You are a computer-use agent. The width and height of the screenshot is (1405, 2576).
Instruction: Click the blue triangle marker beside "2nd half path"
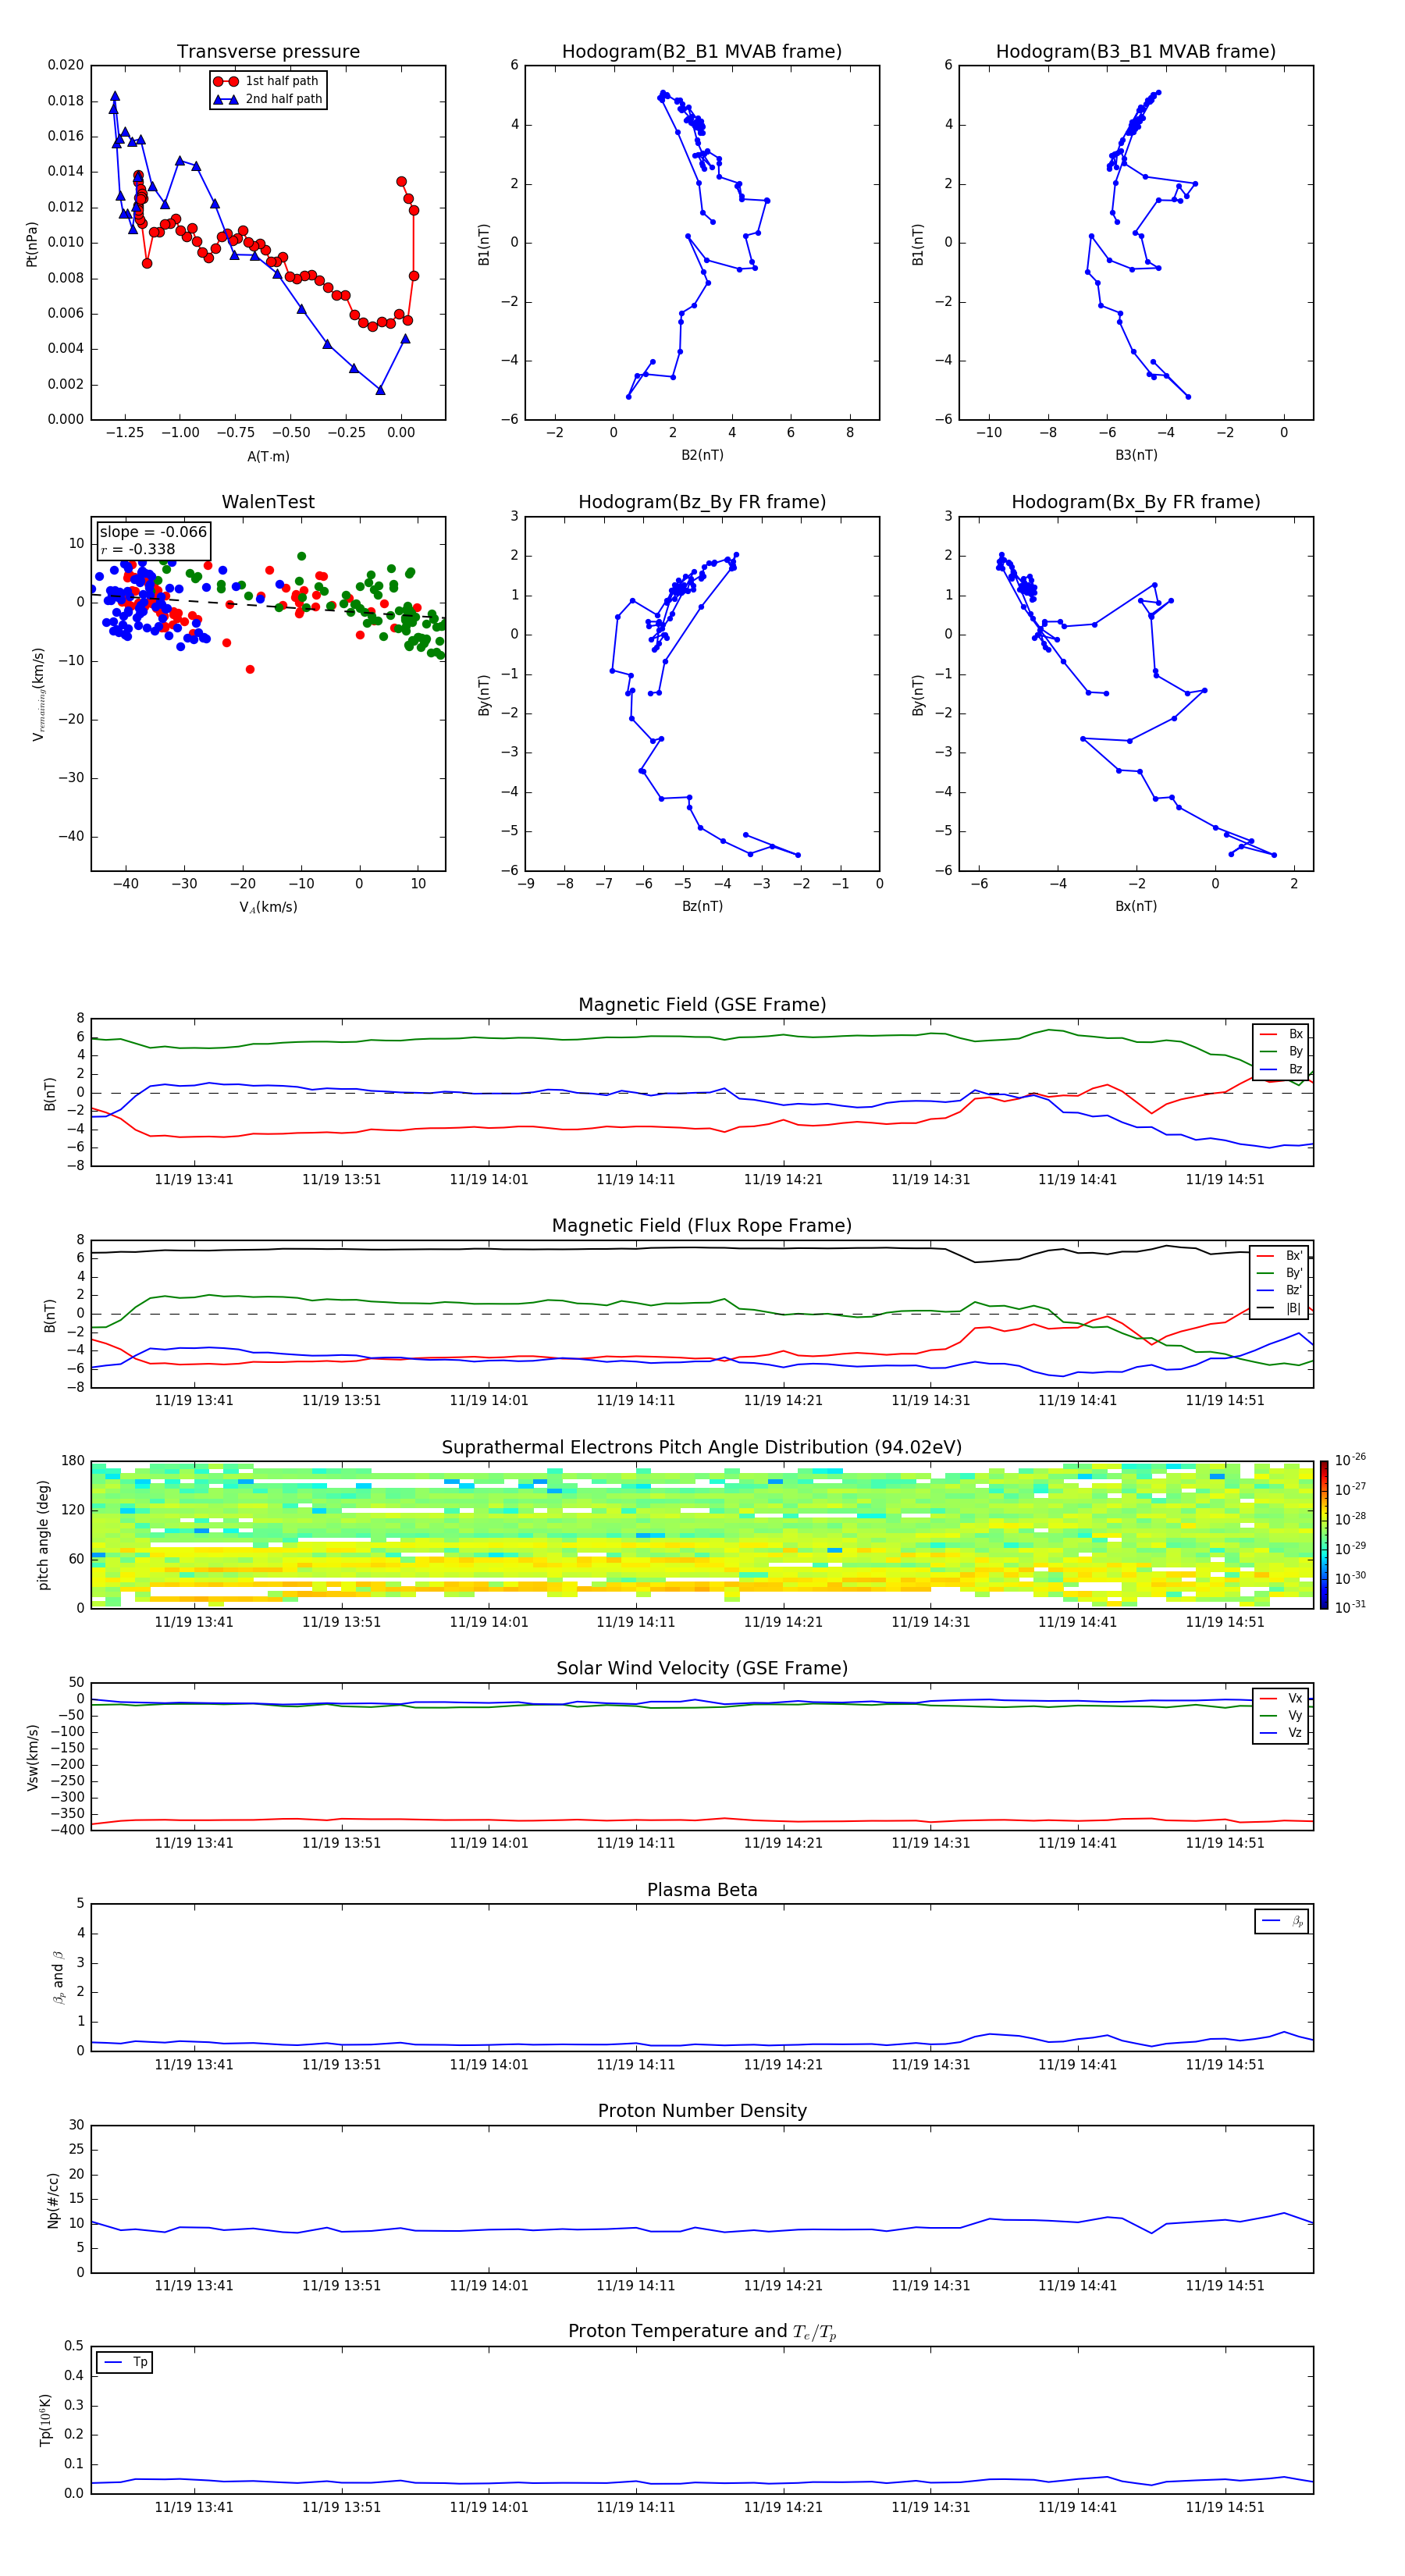(x=226, y=99)
